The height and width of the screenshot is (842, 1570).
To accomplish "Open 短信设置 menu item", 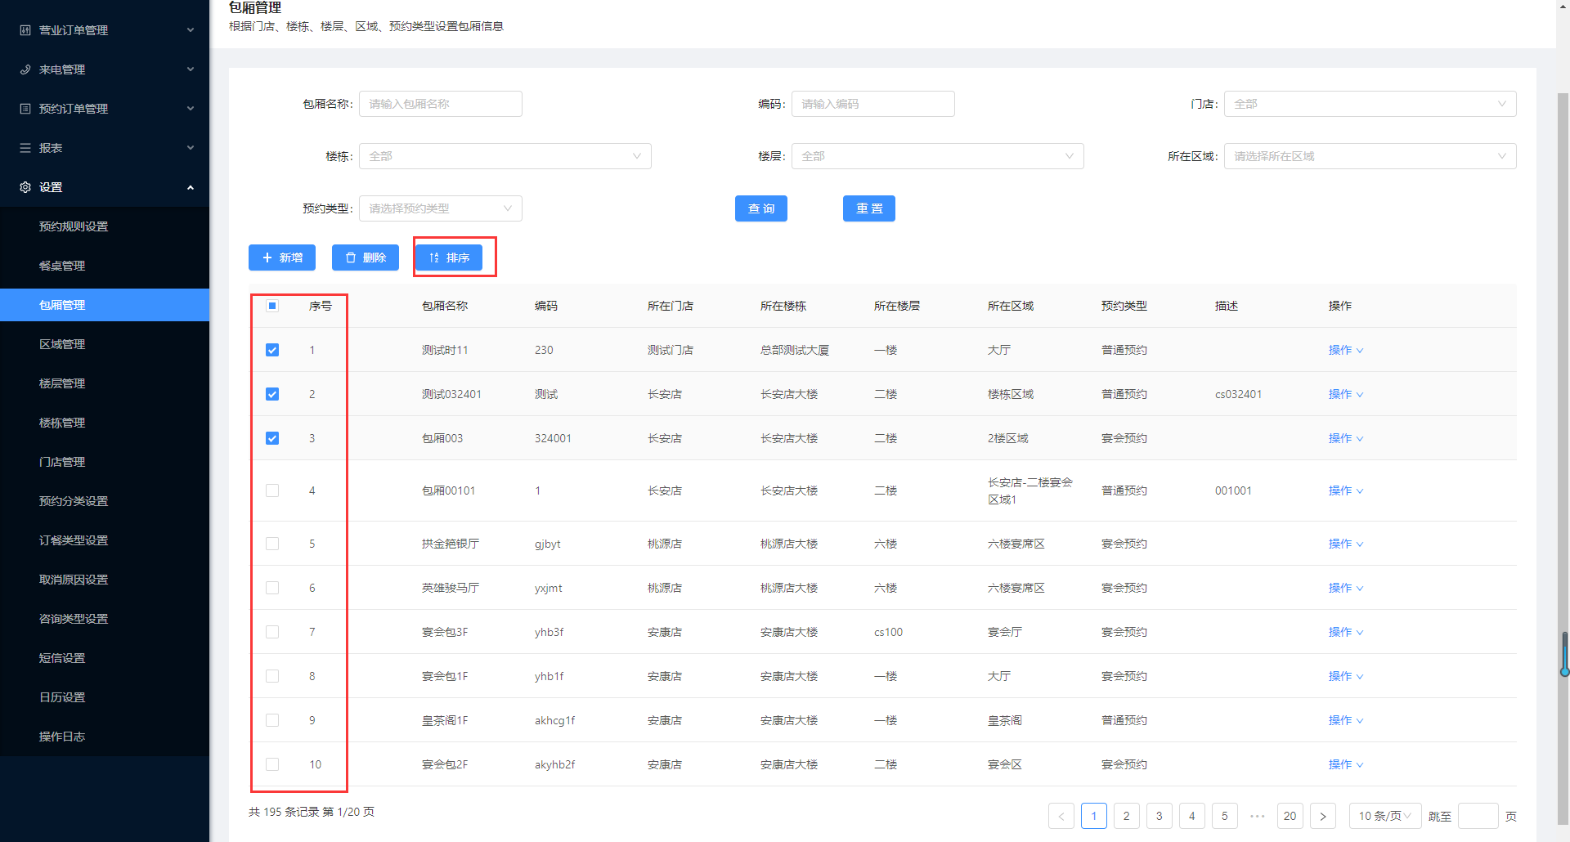I will pos(105,658).
